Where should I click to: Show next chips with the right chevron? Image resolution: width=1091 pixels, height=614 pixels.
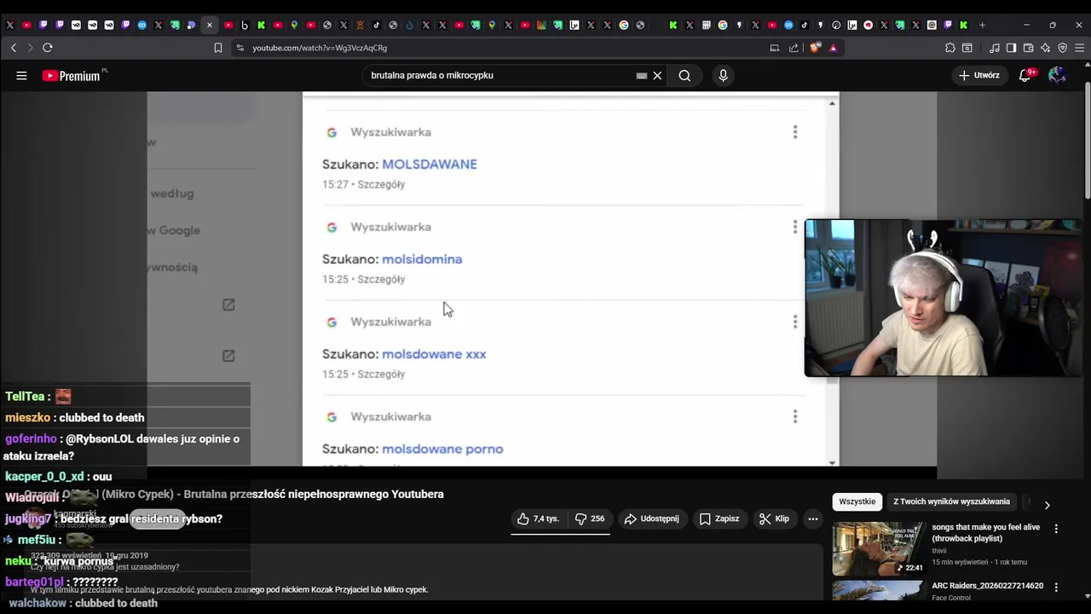click(x=1048, y=505)
